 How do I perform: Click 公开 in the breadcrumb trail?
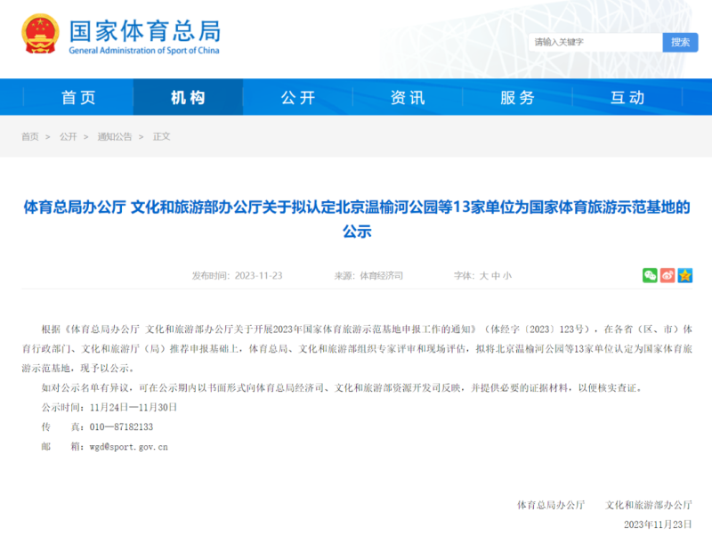click(69, 137)
